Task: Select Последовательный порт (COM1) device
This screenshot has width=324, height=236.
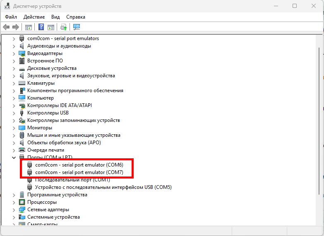Action: 72,180
